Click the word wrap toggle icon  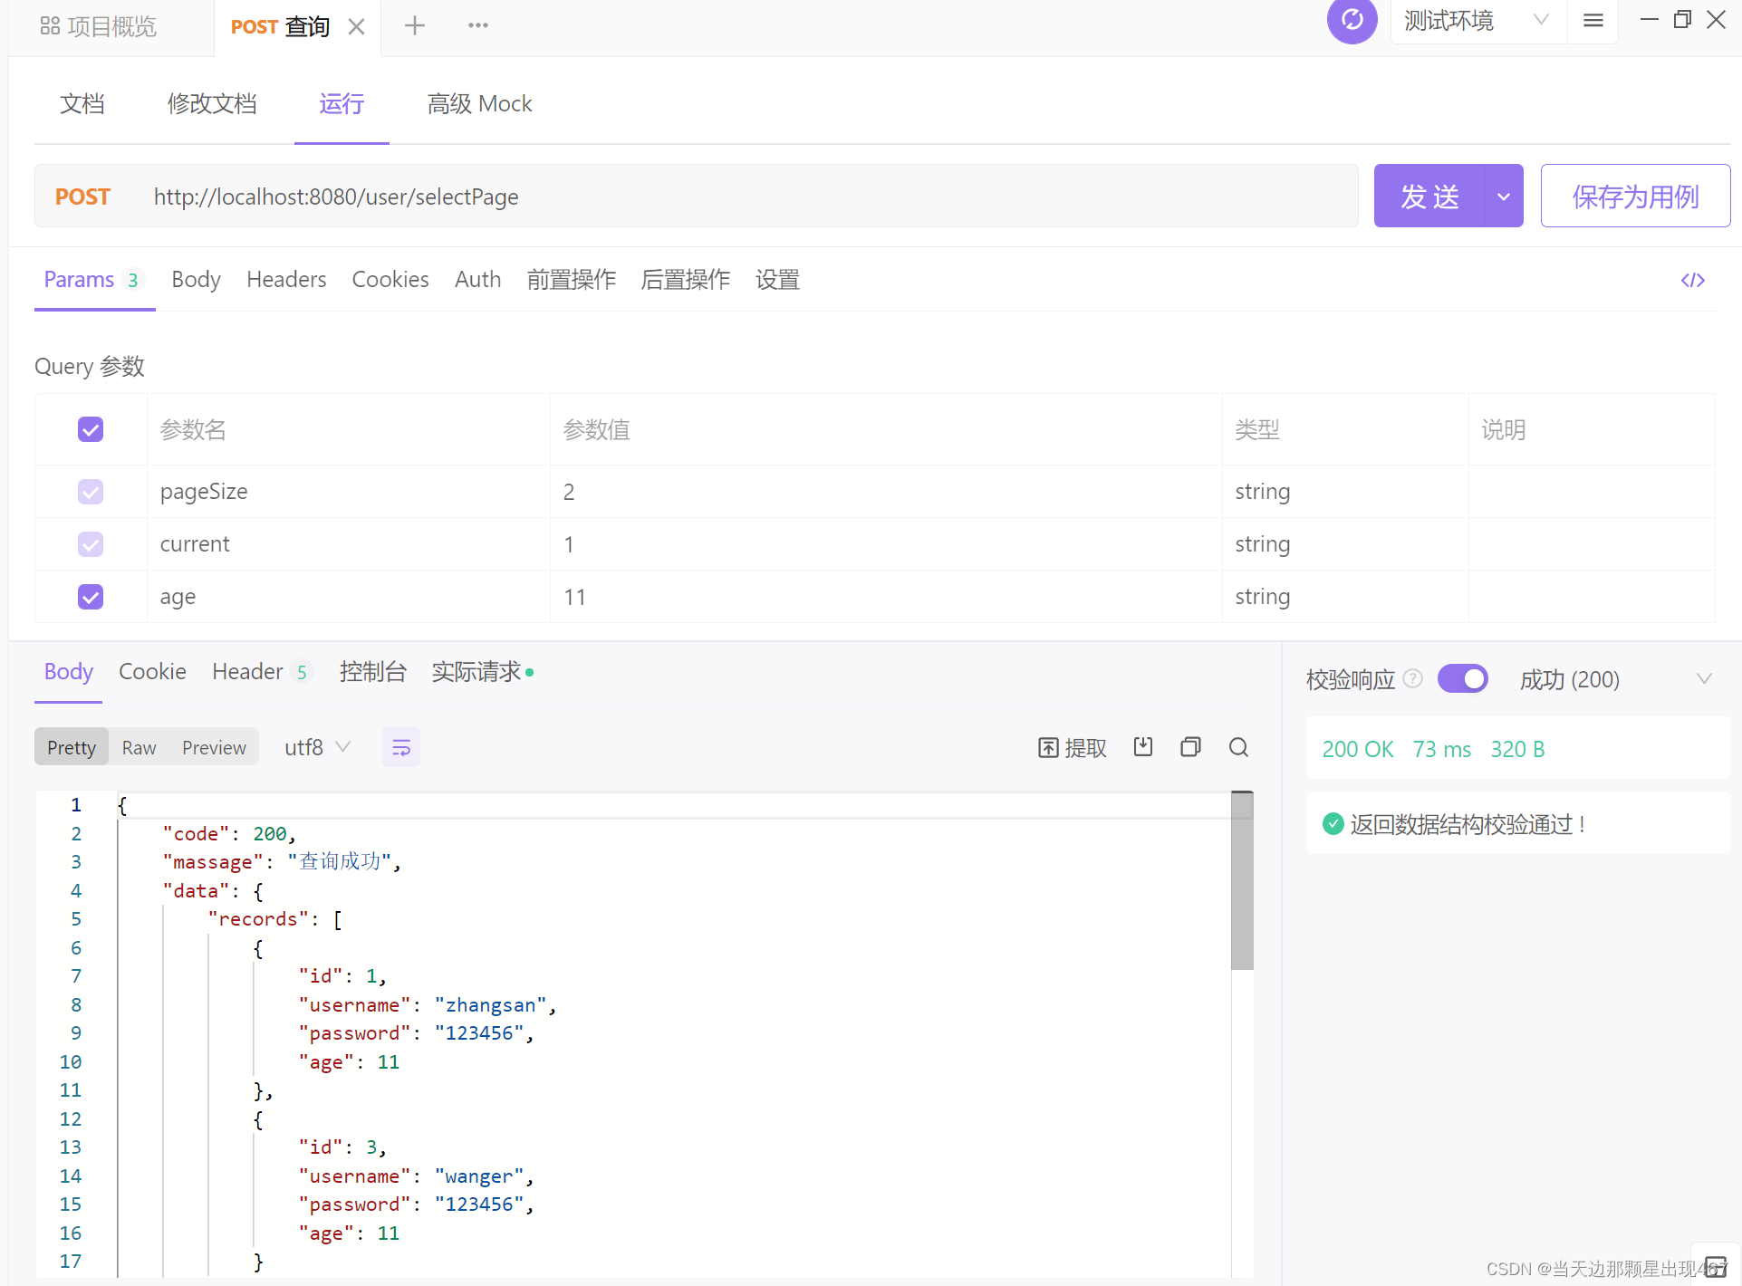coord(400,747)
